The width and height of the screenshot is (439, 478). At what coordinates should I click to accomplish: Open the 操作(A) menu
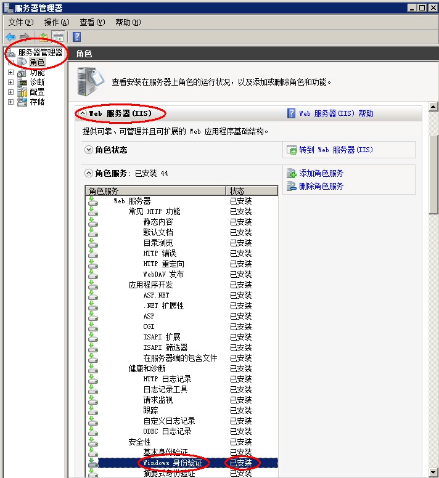click(x=57, y=22)
